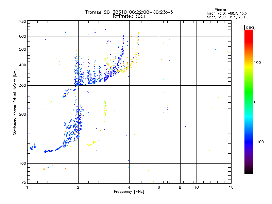This screenshot has height=204, width=272.
Task: Click the y-axis label "Stationary phase Virtual Height [km]"
Action: pos(15,102)
